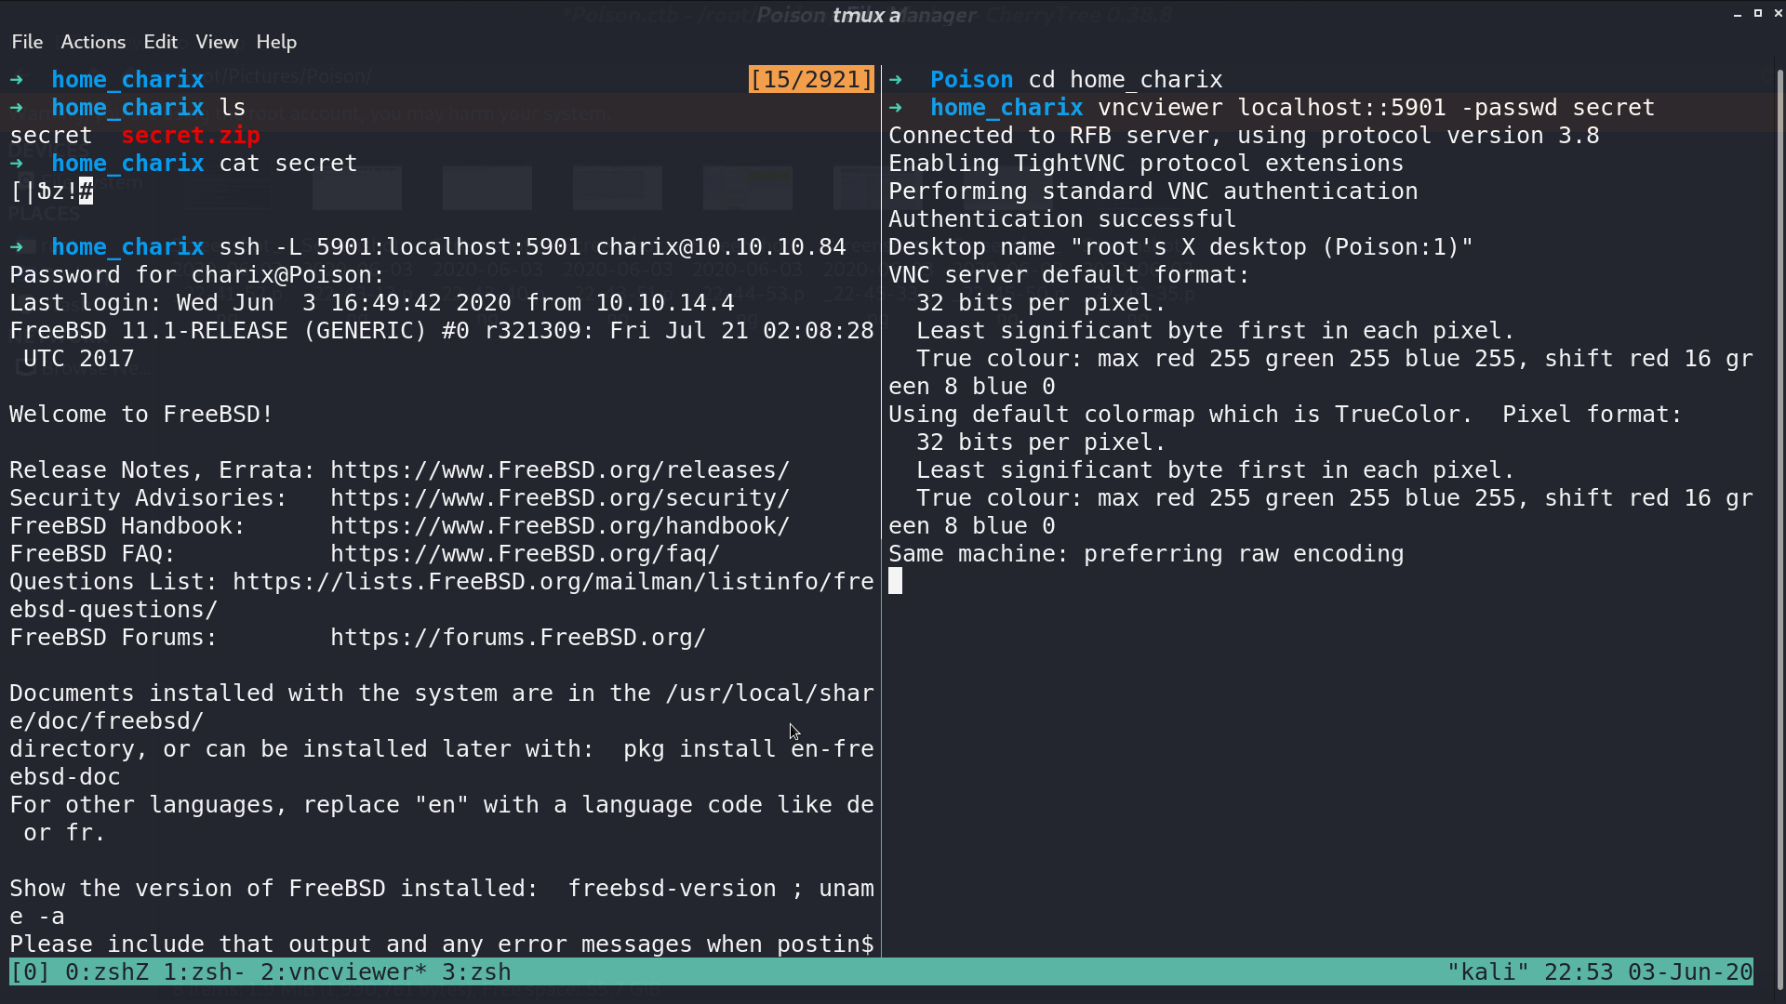
Task: Switch to the 3:zsh tmux window
Action: (476, 971)
